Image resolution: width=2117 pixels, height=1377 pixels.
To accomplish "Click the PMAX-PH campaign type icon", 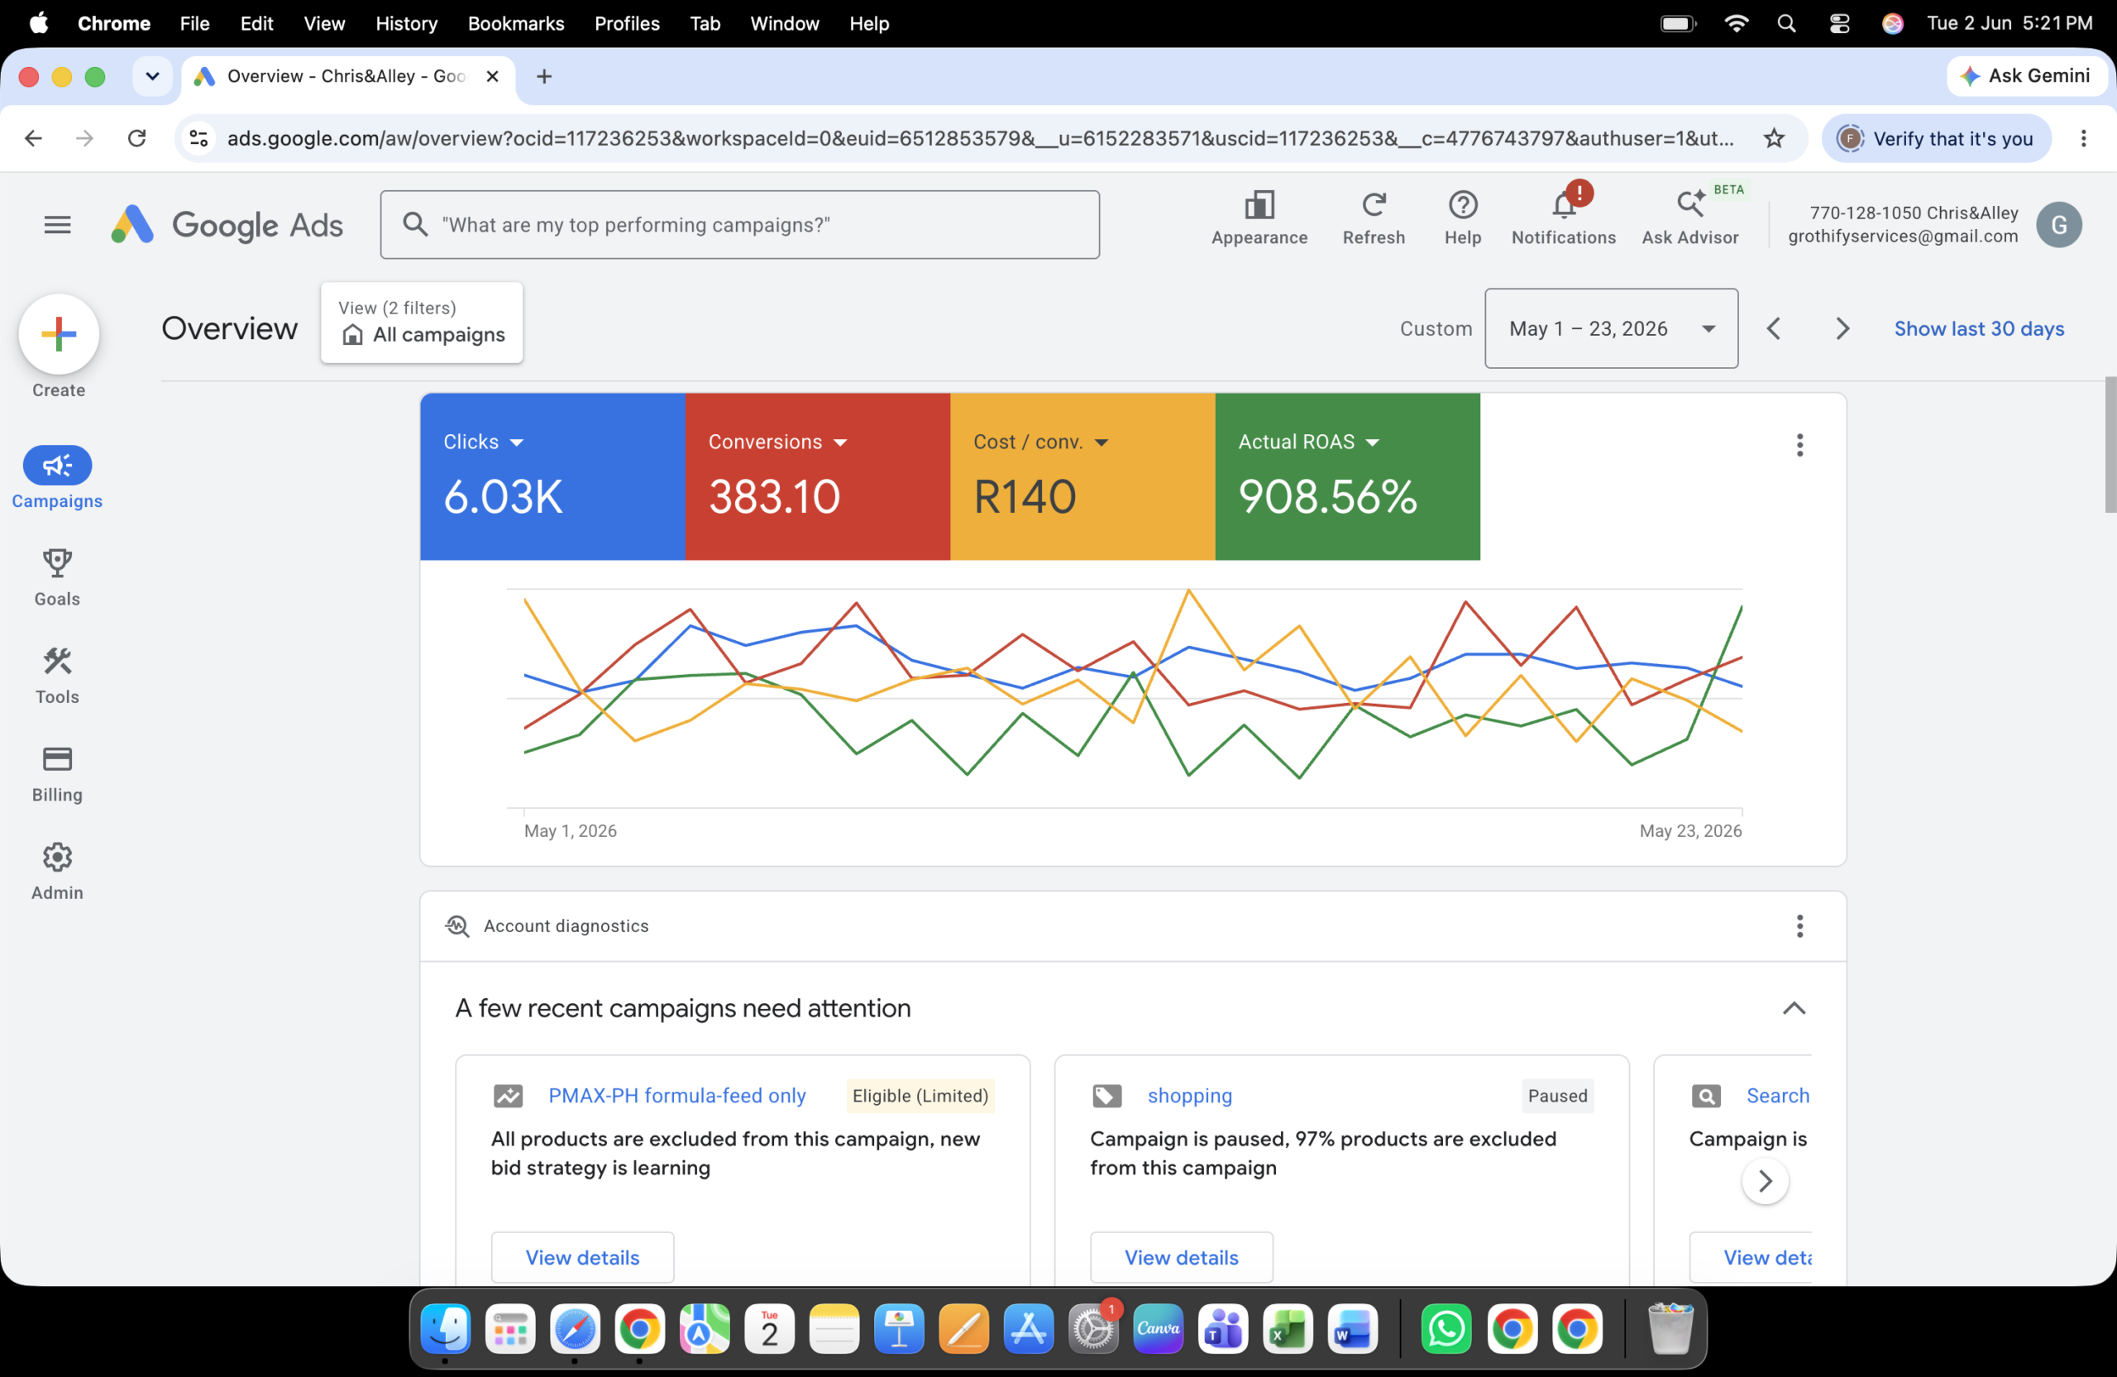I will coord(508,1095).
